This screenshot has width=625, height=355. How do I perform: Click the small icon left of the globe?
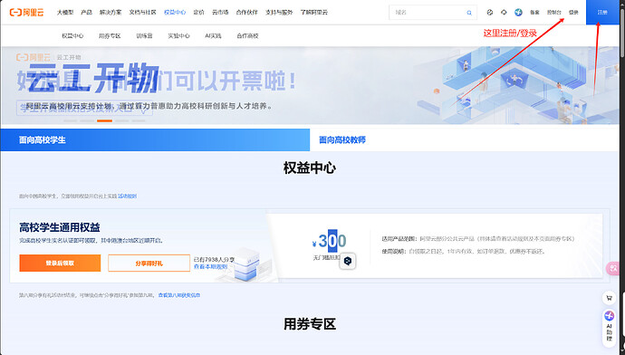tap(504, 13)
